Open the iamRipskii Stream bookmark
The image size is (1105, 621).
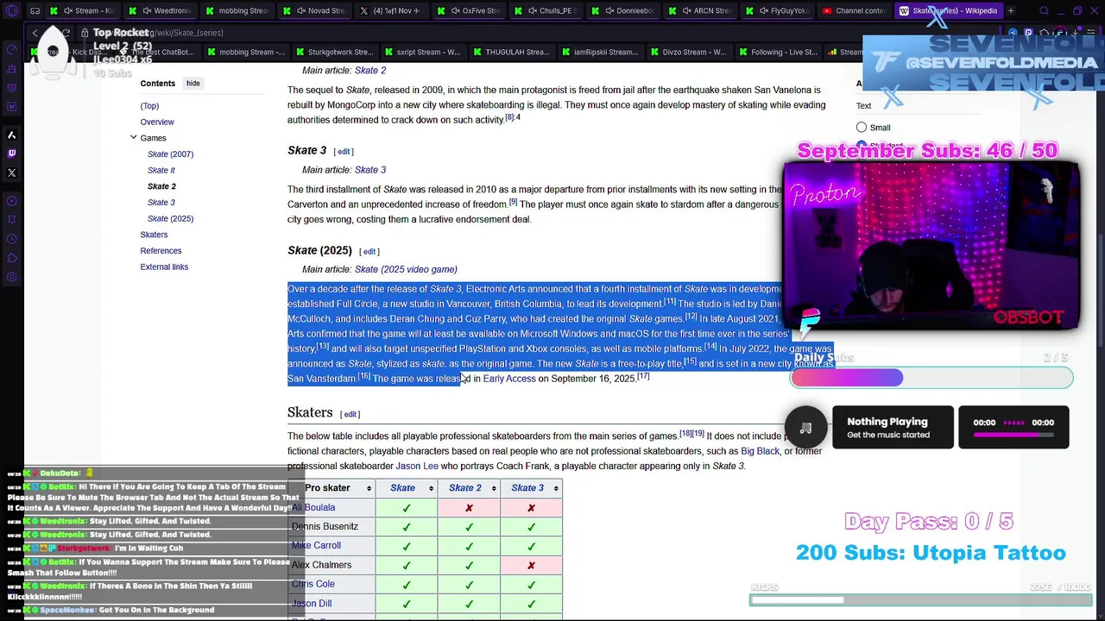(x=600, y=52)
